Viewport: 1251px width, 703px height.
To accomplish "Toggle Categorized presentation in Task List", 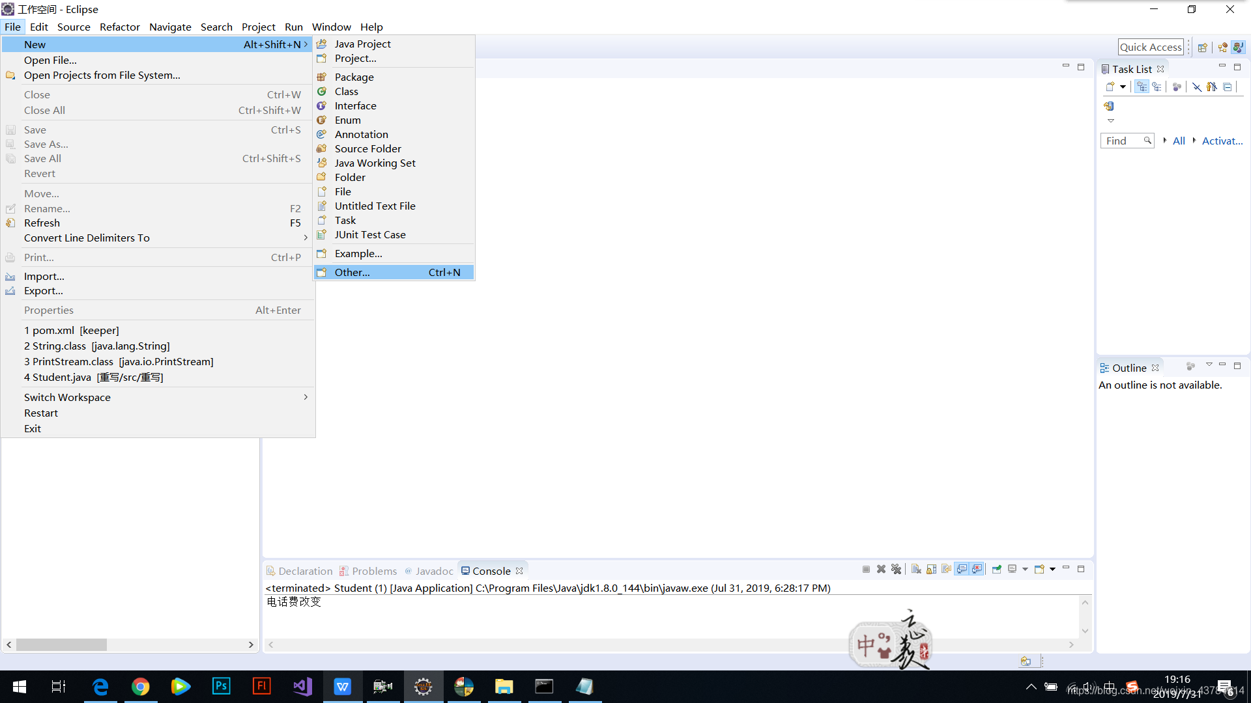I will (x=1142, y=87).
